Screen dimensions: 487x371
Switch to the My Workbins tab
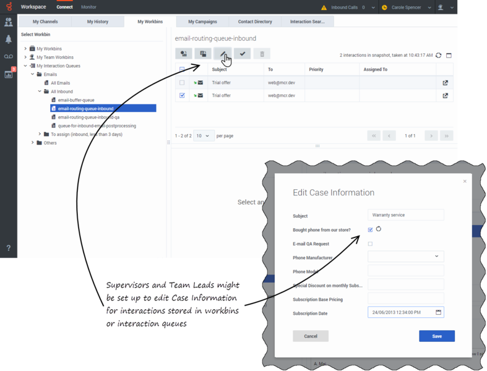coord(150,22)
